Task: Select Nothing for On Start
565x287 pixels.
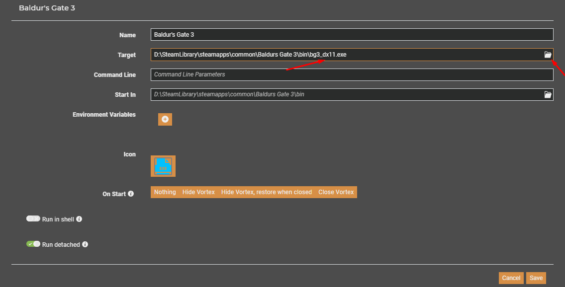Action: (x=165, y=192)
